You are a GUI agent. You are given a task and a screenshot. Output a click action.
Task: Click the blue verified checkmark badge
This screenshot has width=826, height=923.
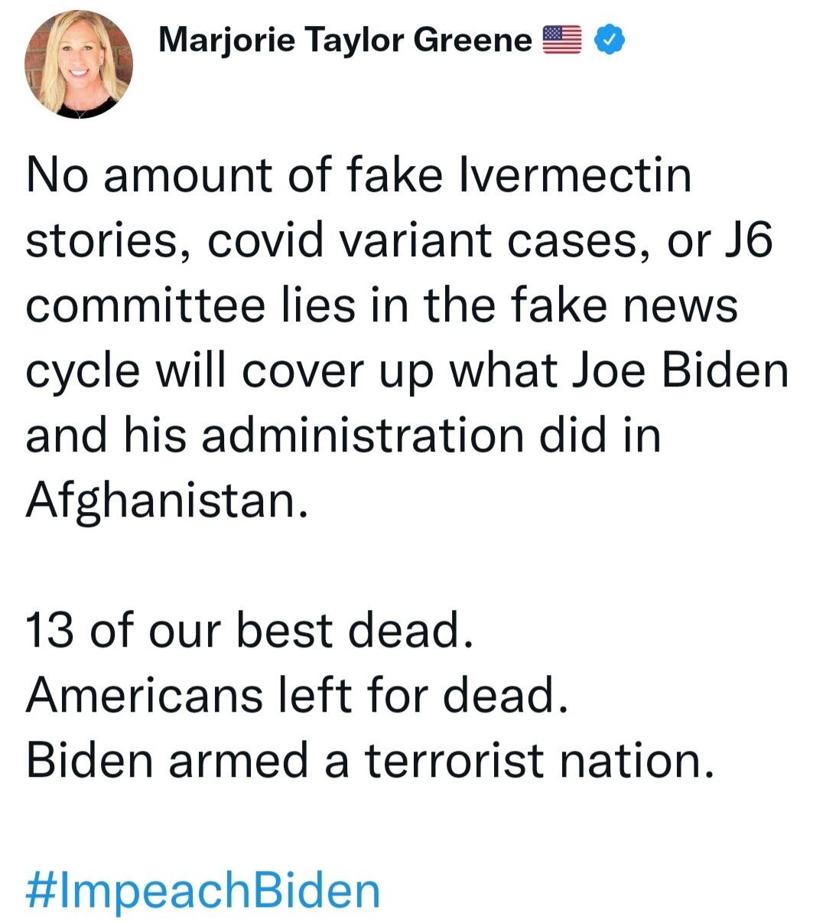610,40
